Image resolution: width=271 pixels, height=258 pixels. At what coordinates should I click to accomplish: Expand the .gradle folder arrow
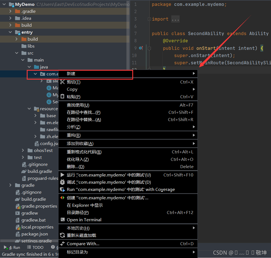click(10, 11)
